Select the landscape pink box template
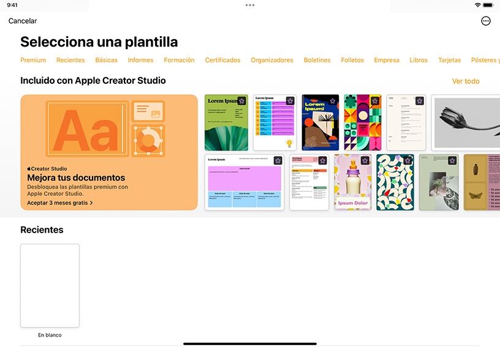This screenshot has height=347, width=500. pos(244,182)
